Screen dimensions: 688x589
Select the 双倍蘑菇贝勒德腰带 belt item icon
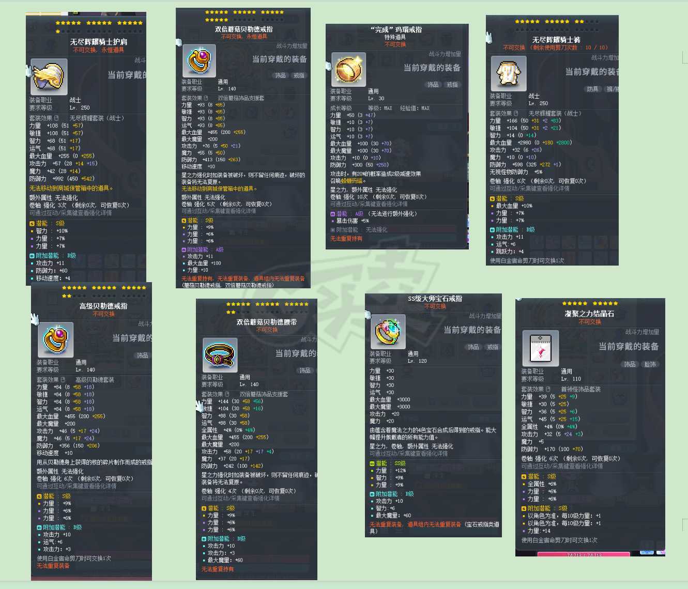220,355
